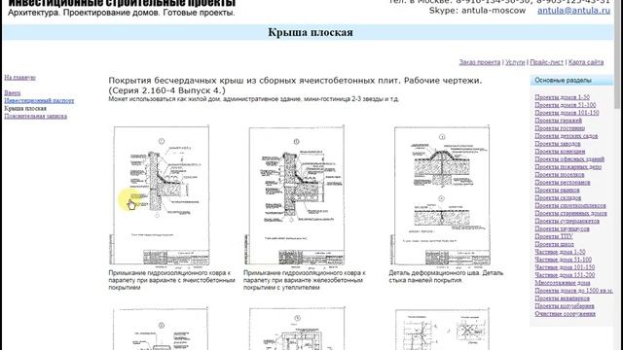
Task: Open Проекты ТПУ section
Action: point(554,236)
